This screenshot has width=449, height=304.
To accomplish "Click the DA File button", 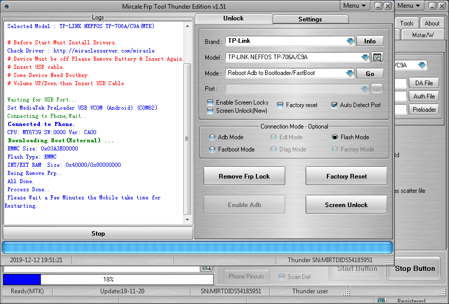I will pos(424,83).
